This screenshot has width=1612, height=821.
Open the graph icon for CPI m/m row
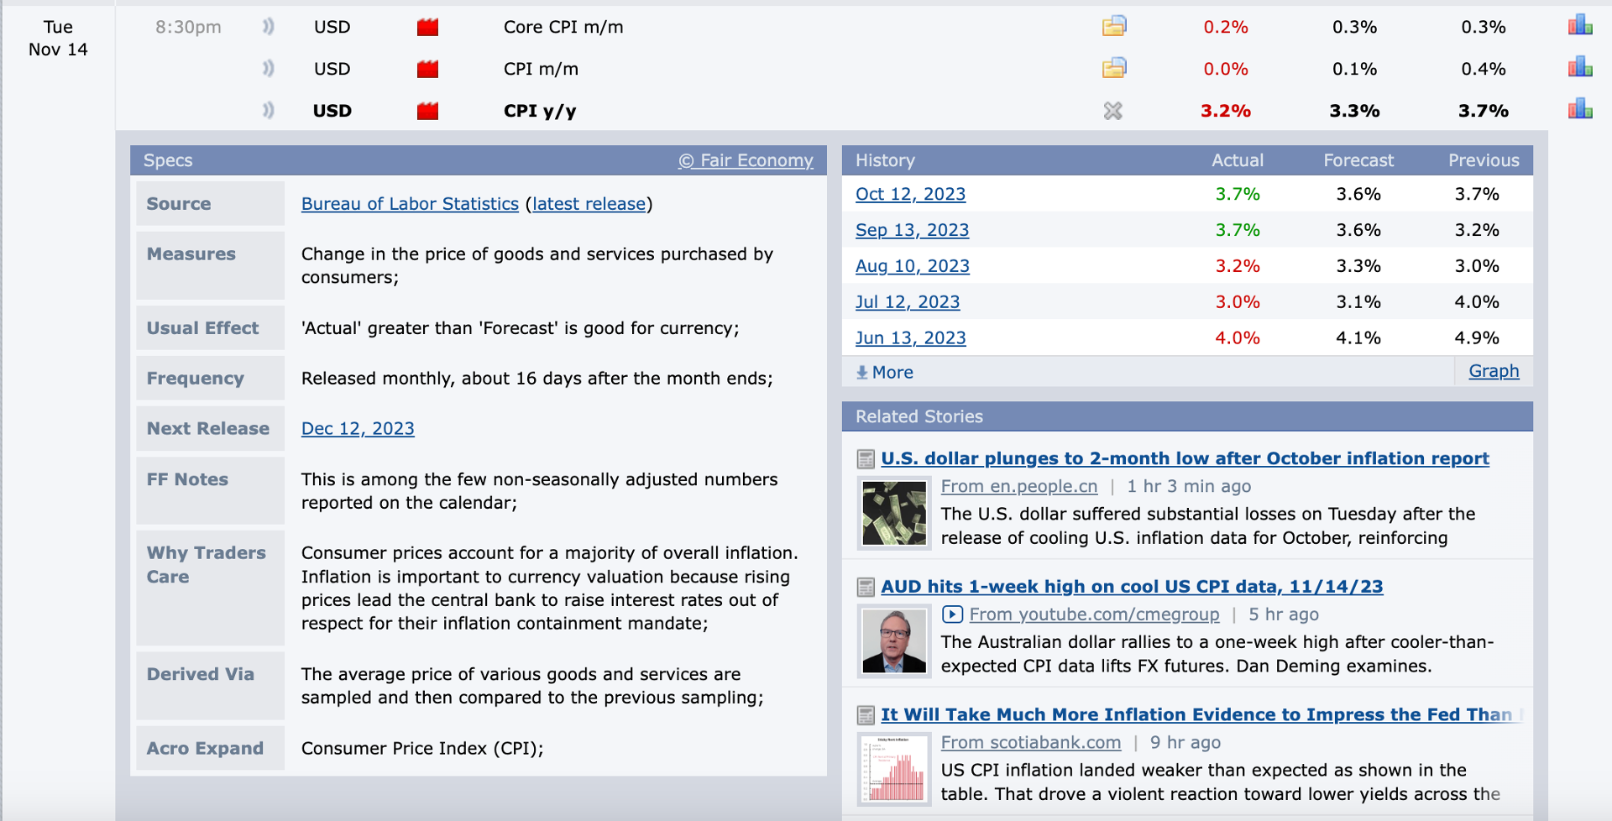[x=1580, y=67]
